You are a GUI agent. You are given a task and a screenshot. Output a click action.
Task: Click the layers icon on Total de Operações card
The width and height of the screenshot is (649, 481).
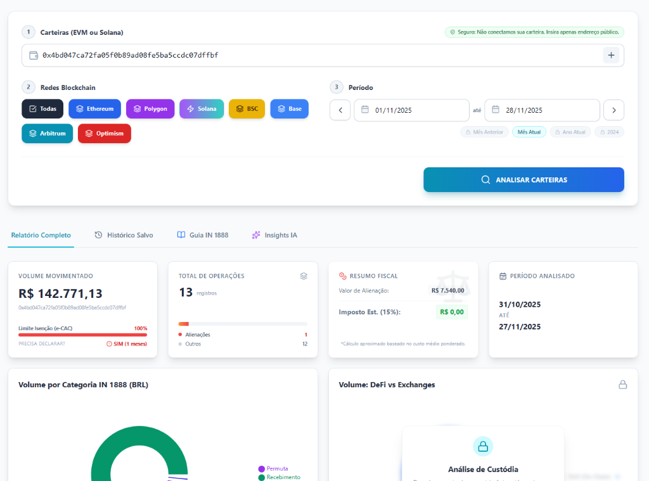[x=304, y=276]
